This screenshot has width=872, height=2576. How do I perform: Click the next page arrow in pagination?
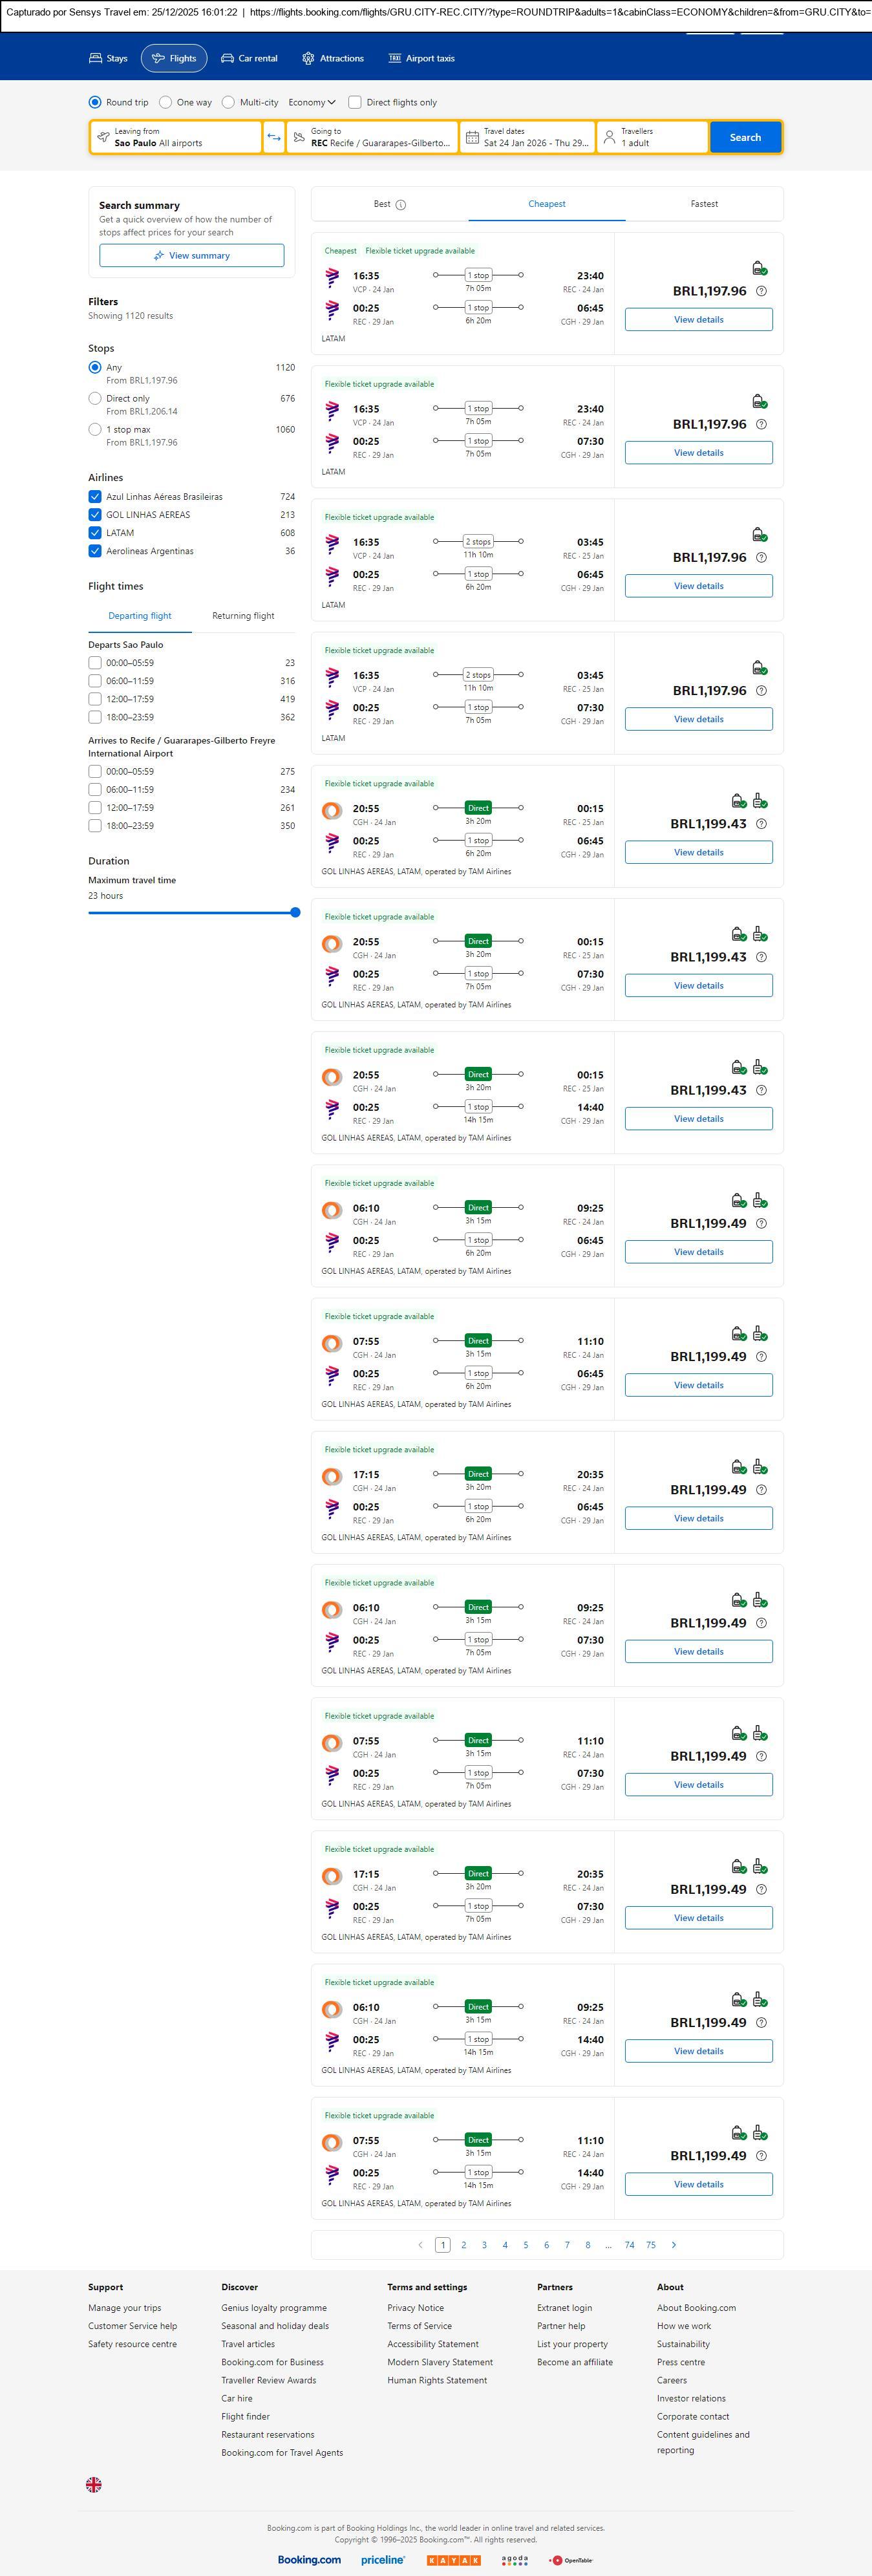673,2244
